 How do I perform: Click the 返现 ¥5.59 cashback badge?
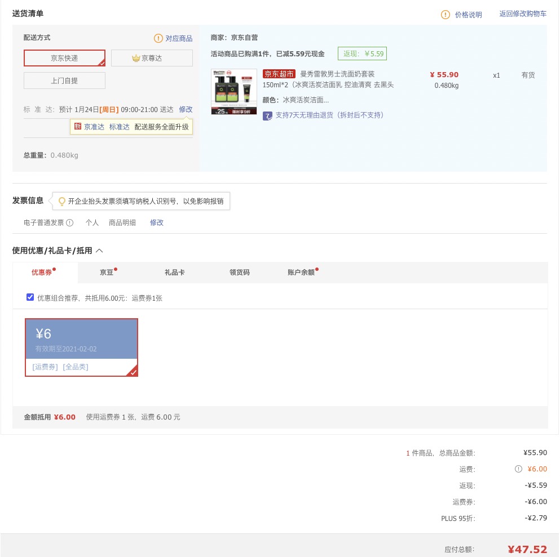362,54
